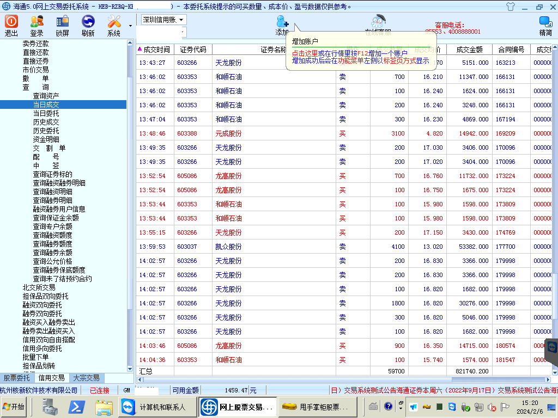Click the 添加 add account icon
This screenshot has height=418, width=558.
point(282,22)
